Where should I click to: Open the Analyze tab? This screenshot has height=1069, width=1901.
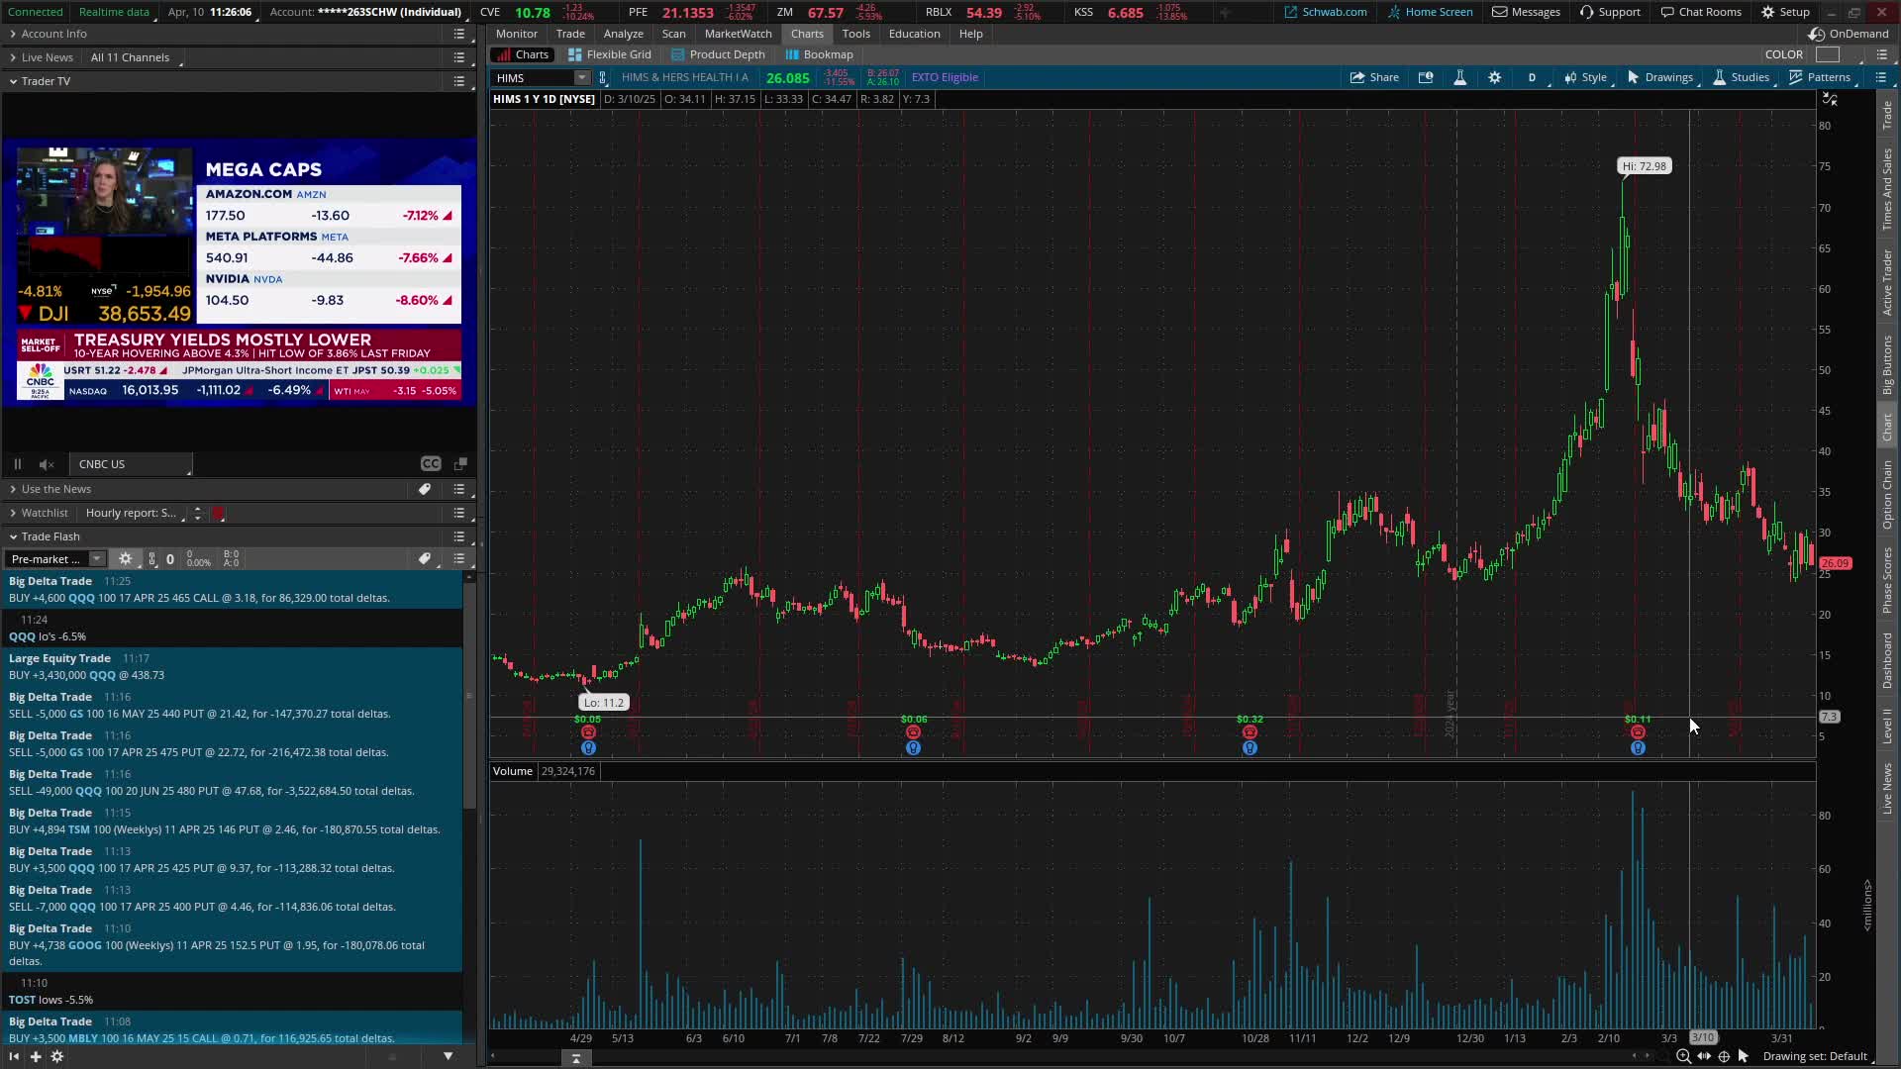coord(624,34)
